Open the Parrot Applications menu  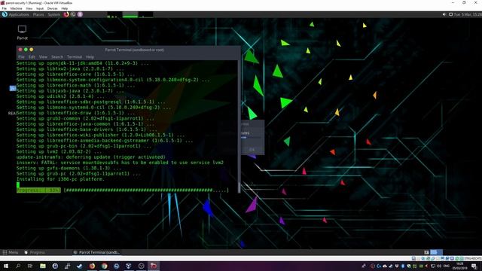(x=16, y=14)
